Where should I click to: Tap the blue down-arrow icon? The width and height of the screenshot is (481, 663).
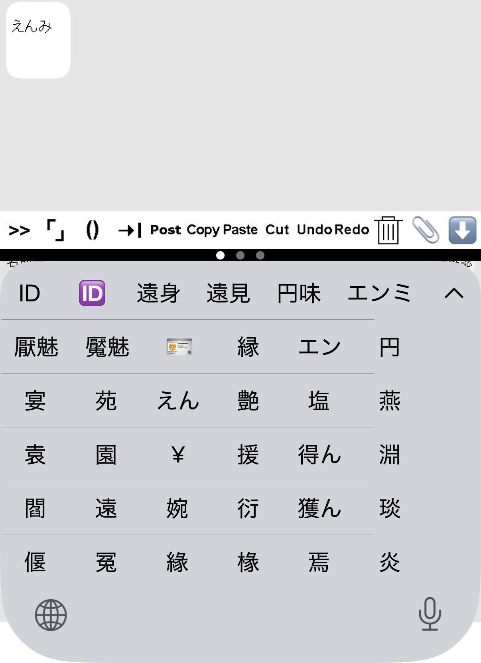tap(462, 230)
